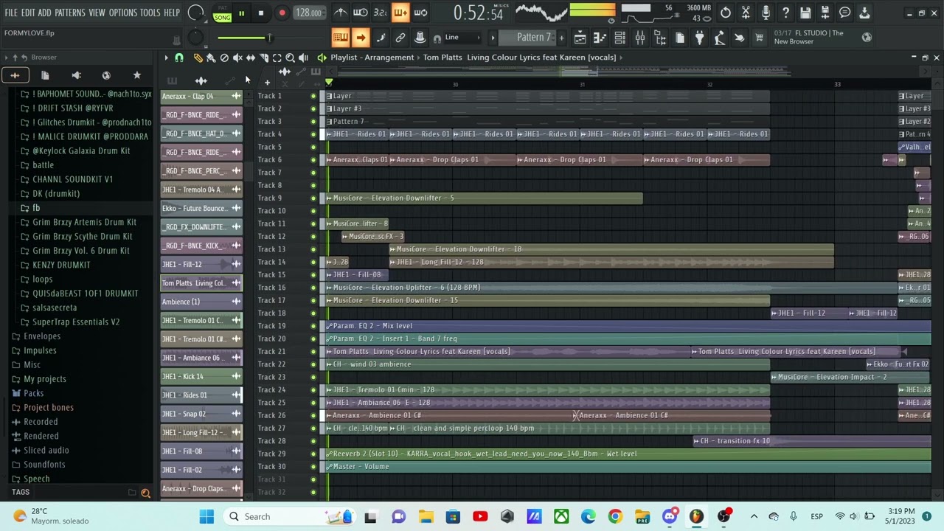Image resolution: width=944 pixels, height=531 pixels.
Task: Open the audio editor scissors icon
Action: [746, 13]
